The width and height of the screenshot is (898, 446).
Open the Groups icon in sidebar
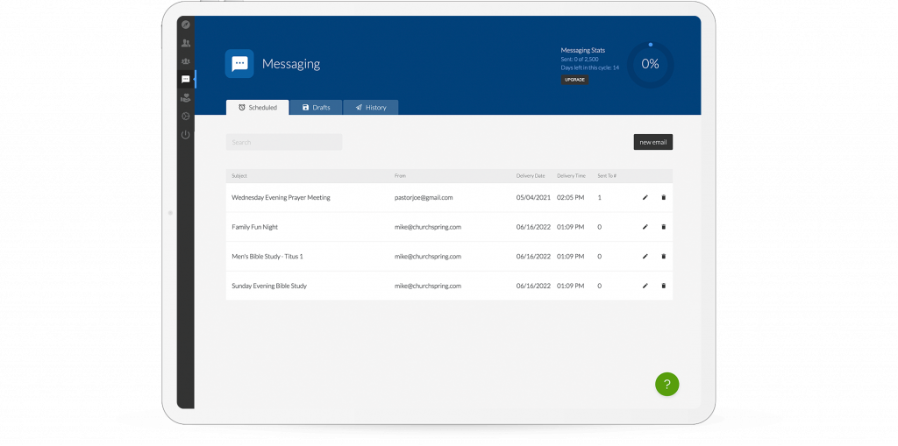coord(186,61)
